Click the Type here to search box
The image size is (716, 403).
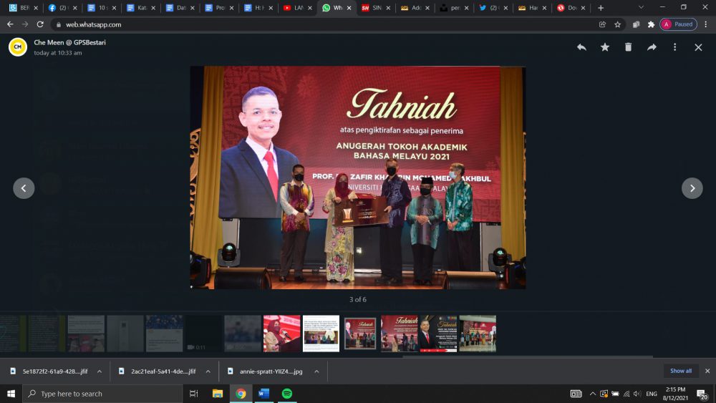[x=102, y=394]
